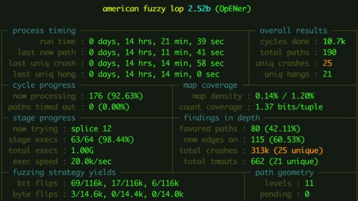This screenshot has height=201, width=358.
Task: Select exec speed value 20.0k/sec
Action: click(91, 162)
